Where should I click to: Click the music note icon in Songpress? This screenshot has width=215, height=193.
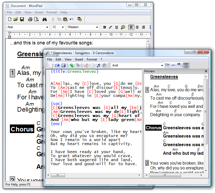pyautogui.click(x=98, y=65)
